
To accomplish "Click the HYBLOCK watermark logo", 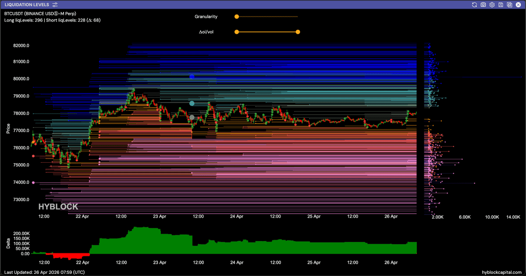I will click(58, 207).
